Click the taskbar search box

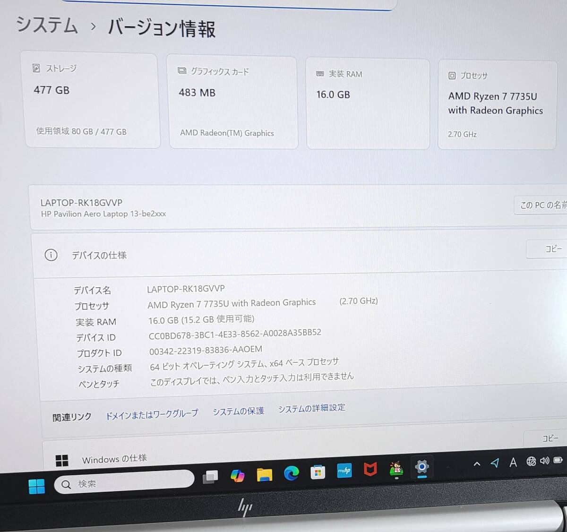point(124,482)
